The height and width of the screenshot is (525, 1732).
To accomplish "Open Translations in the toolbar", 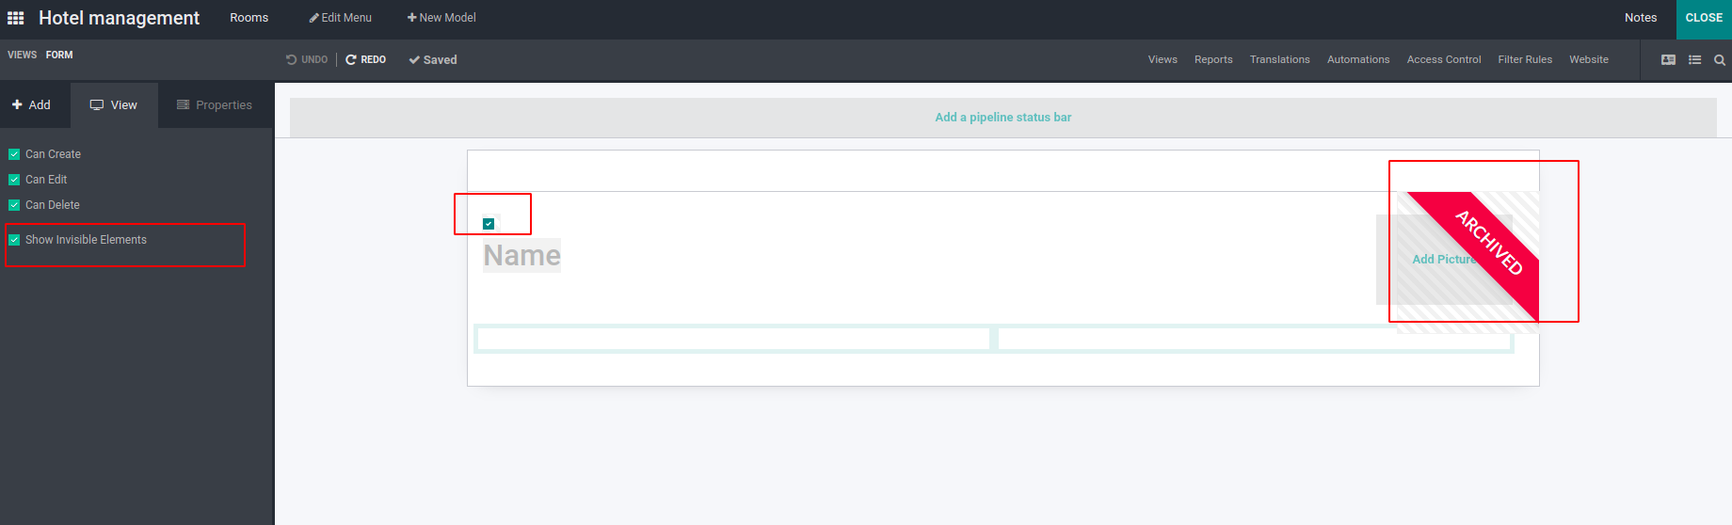I will point(1279,59).
